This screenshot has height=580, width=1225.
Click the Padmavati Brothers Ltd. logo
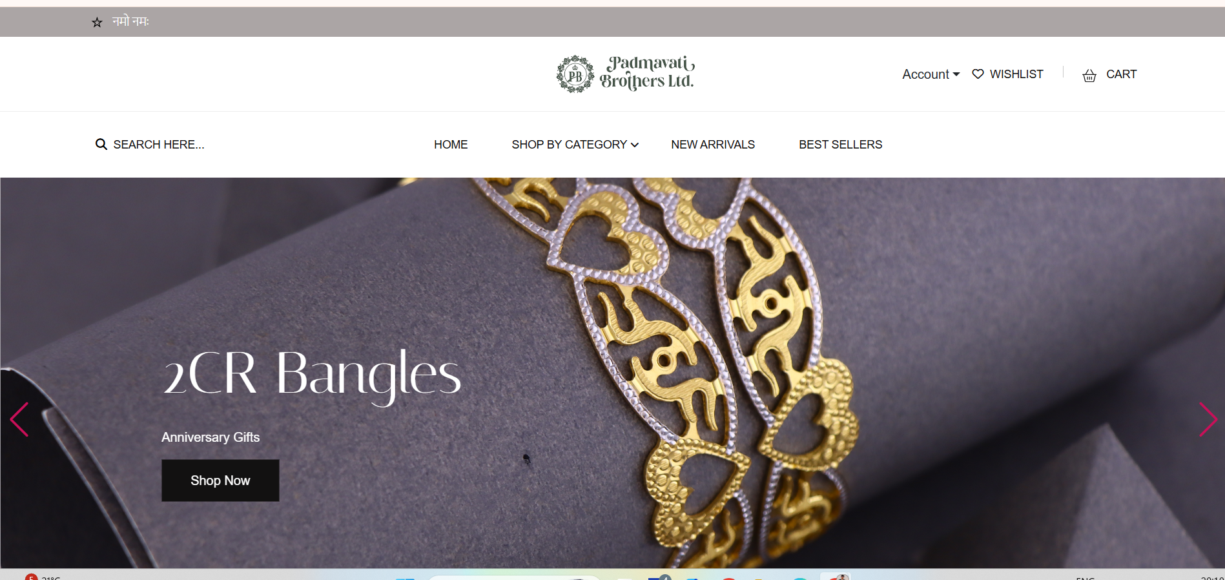[626, 74]
